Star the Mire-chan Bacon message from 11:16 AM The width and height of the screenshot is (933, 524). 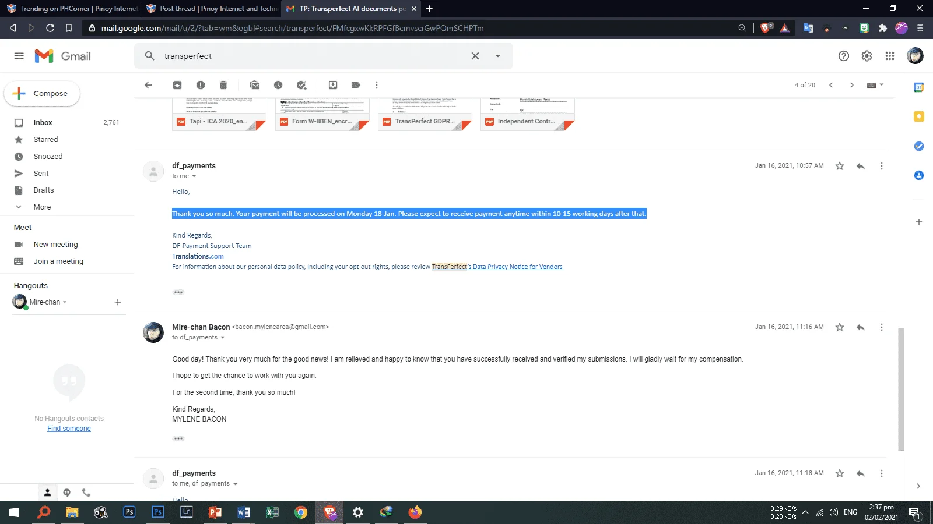pos(840,327)
